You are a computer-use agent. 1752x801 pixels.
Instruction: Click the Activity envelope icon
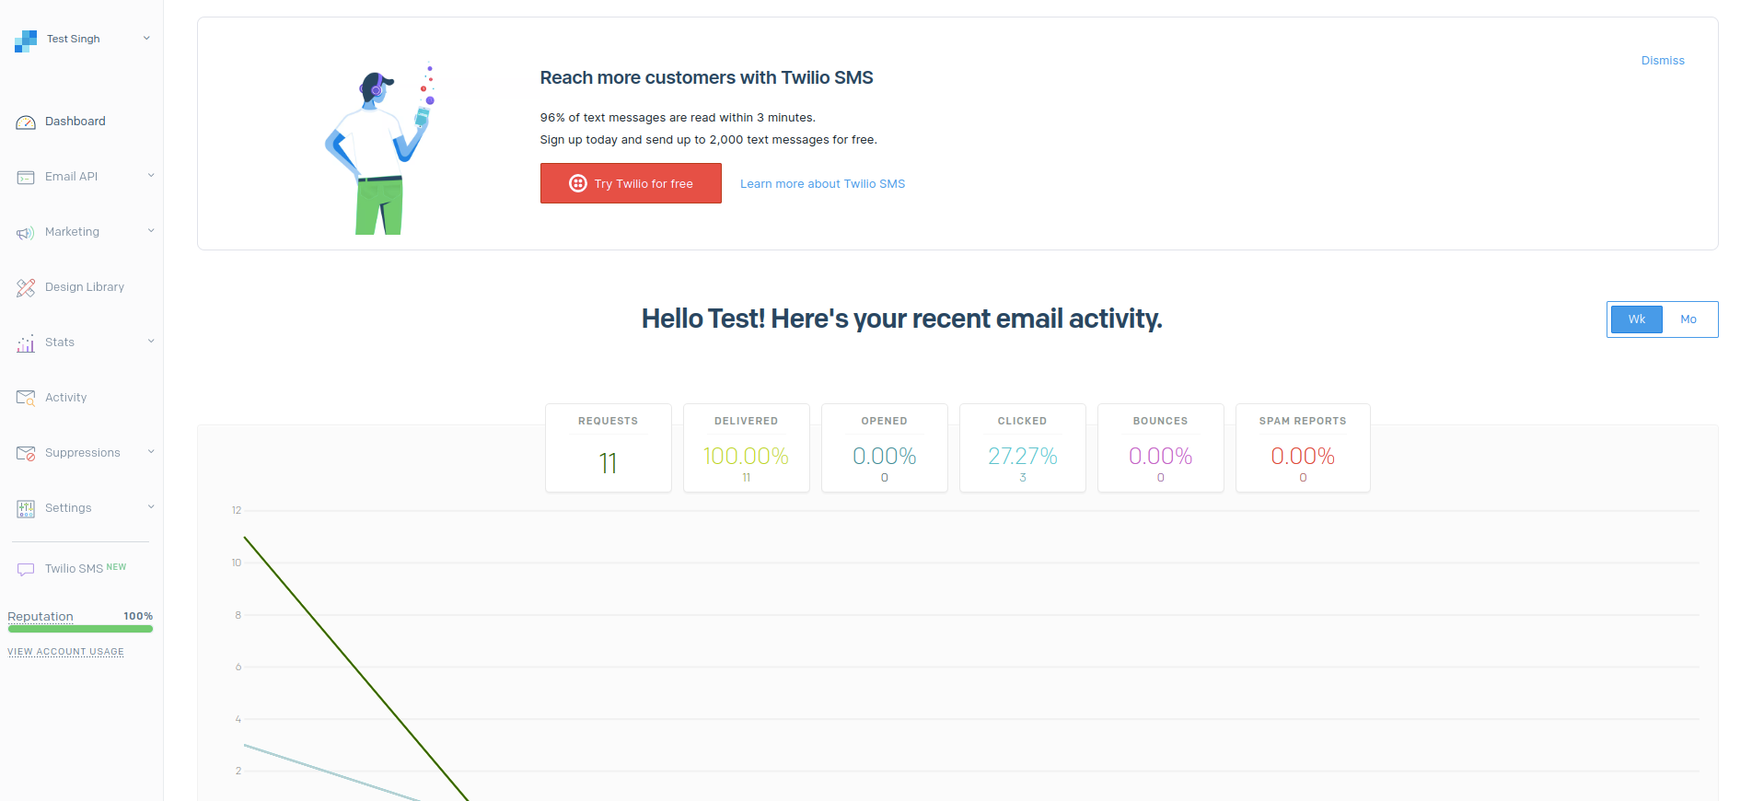pyautogui.click(x=26, y=398)
